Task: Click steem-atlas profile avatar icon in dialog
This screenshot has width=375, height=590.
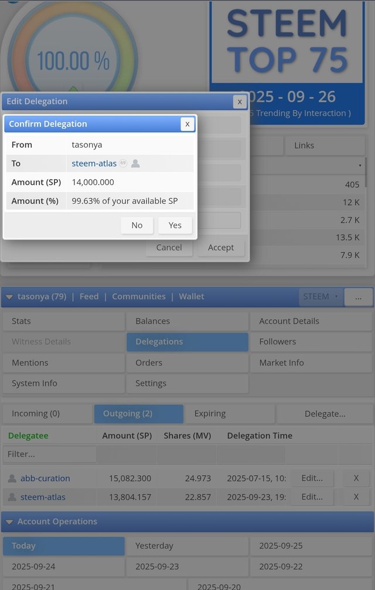Action: [135, 163]
